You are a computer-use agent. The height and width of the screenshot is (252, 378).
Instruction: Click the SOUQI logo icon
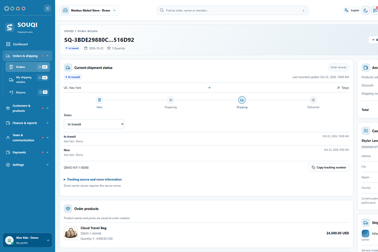coord(10,27)
